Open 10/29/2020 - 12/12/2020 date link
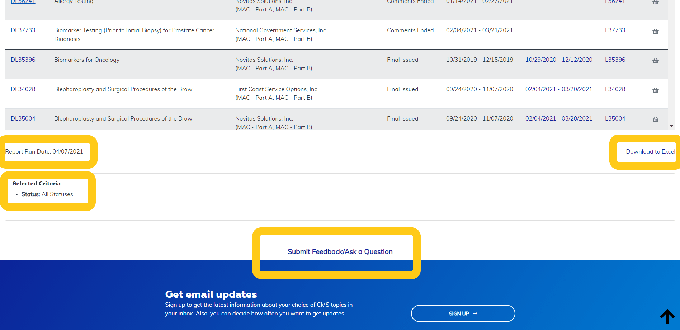The width and height of the screenshot is (680, 330). click(559, 60)
